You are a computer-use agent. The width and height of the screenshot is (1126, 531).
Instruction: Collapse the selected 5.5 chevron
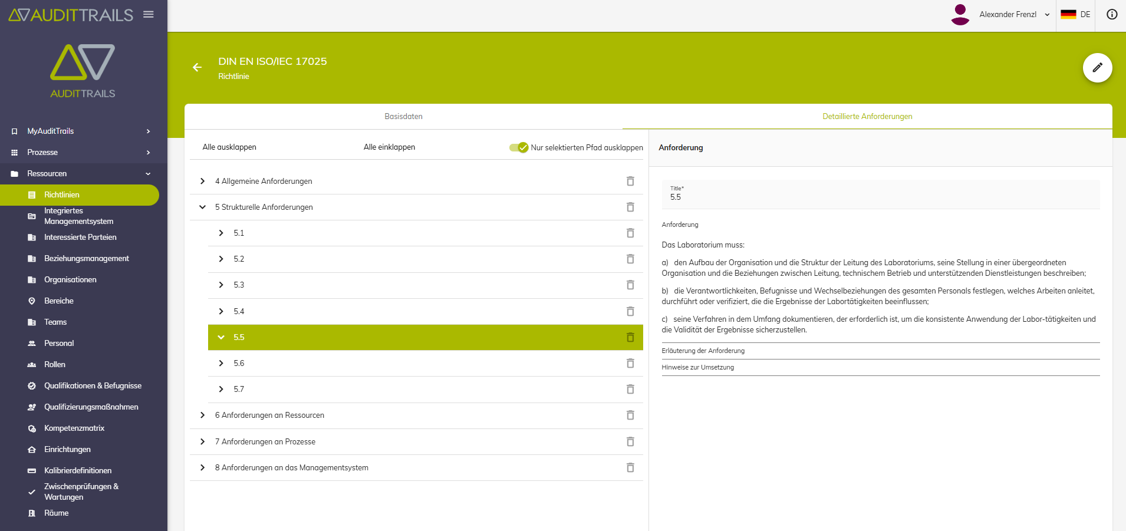pos(221,337)
